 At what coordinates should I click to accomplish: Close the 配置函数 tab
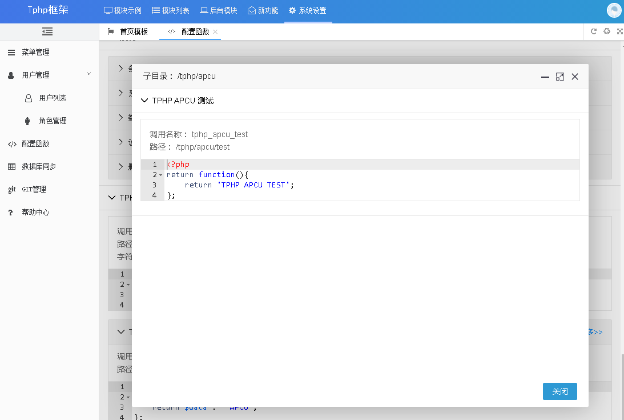click(215, 31)
